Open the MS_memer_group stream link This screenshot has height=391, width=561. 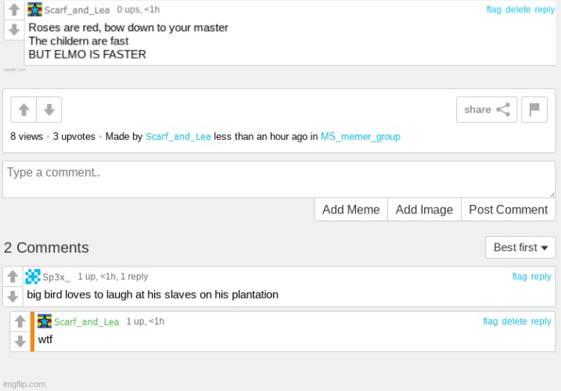click(x=360, y=137)
